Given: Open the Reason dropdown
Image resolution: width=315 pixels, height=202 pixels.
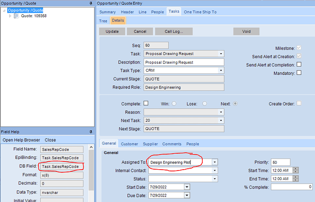Looking at the screenshot, I should pyautogui.click(x=221, y=112).
